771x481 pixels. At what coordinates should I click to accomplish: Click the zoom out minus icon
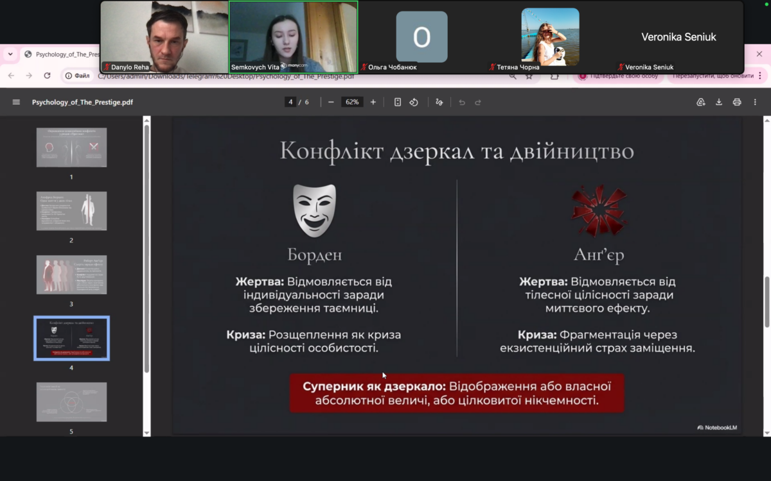point(331,102)
